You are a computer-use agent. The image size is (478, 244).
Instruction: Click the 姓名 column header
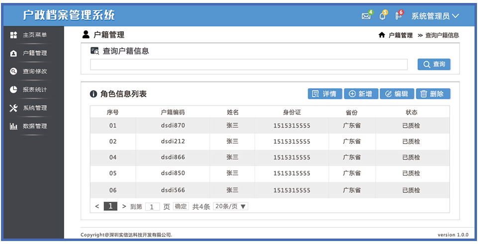(x=232, y=112)
